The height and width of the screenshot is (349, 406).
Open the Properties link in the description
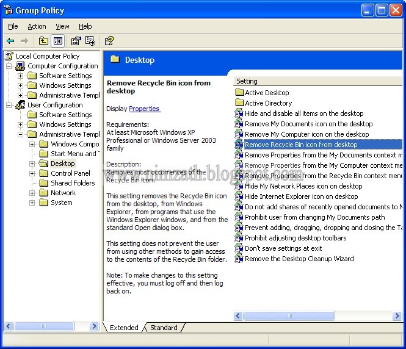[x=145, y=109]
